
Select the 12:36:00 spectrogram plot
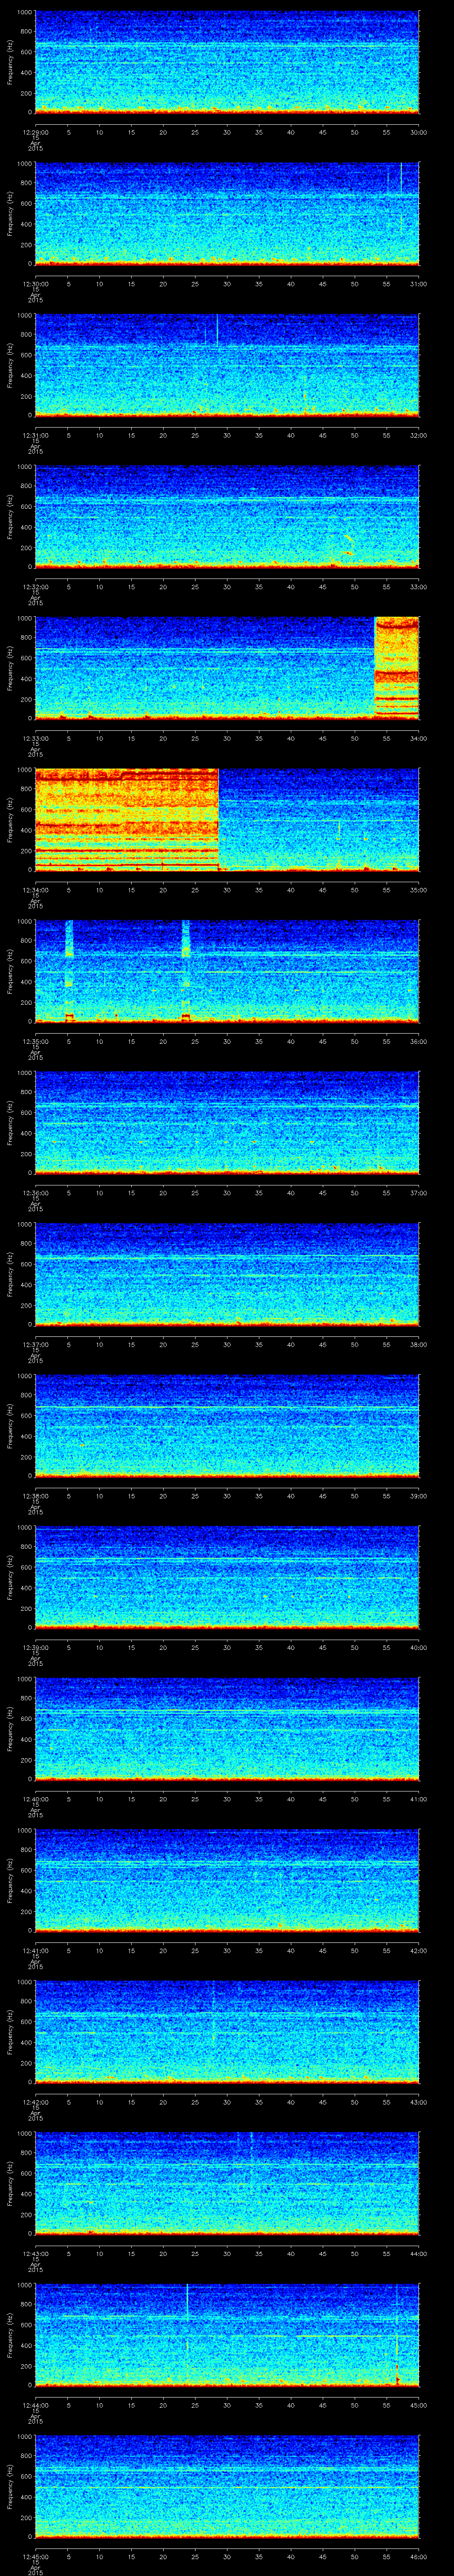227,1123
